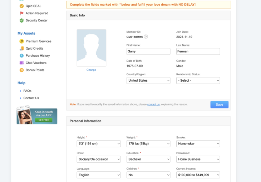261x182 pixels.
Task: Open FAQs in Help section
Action: 27,91
